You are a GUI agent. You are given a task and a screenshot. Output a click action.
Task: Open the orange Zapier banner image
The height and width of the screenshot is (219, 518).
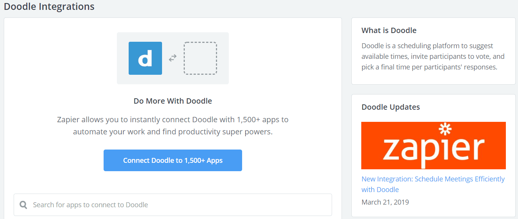pyautogui.click(x=433, y=145)
